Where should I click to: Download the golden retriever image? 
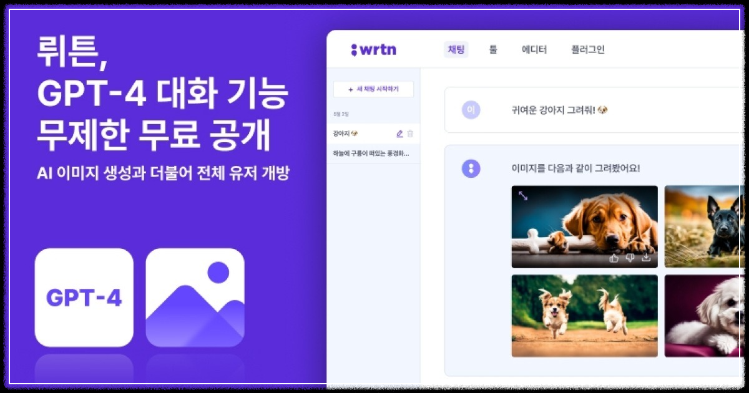pos(646,258)
